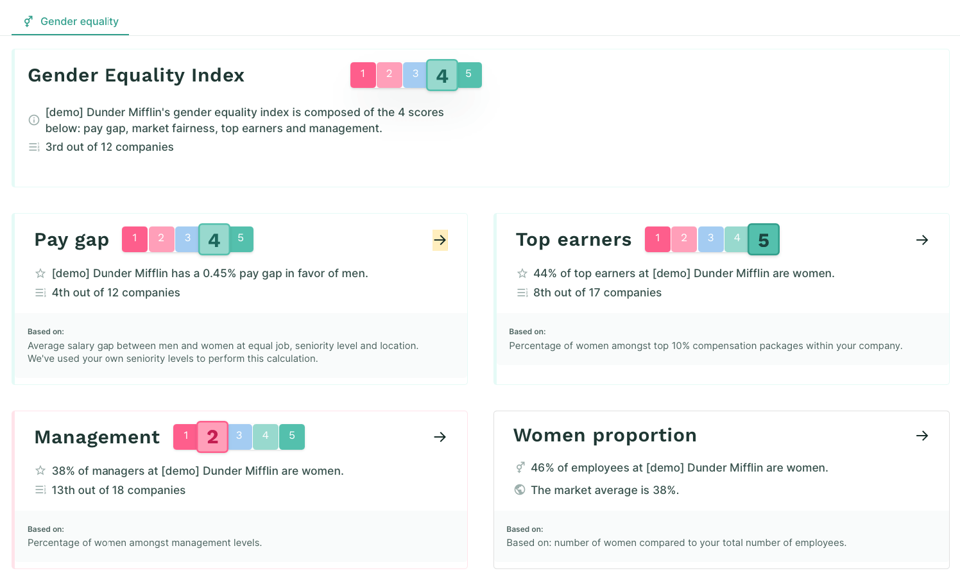Expand the Top earners card via its arrow
This screenshot has height=580, width=960.
pyautogui.click(x=922, y=240)
